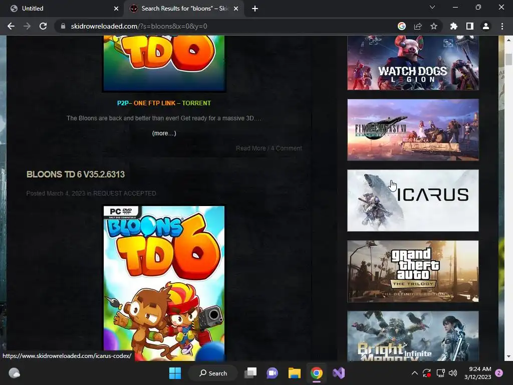Click the Read More link

pos(250,148)
